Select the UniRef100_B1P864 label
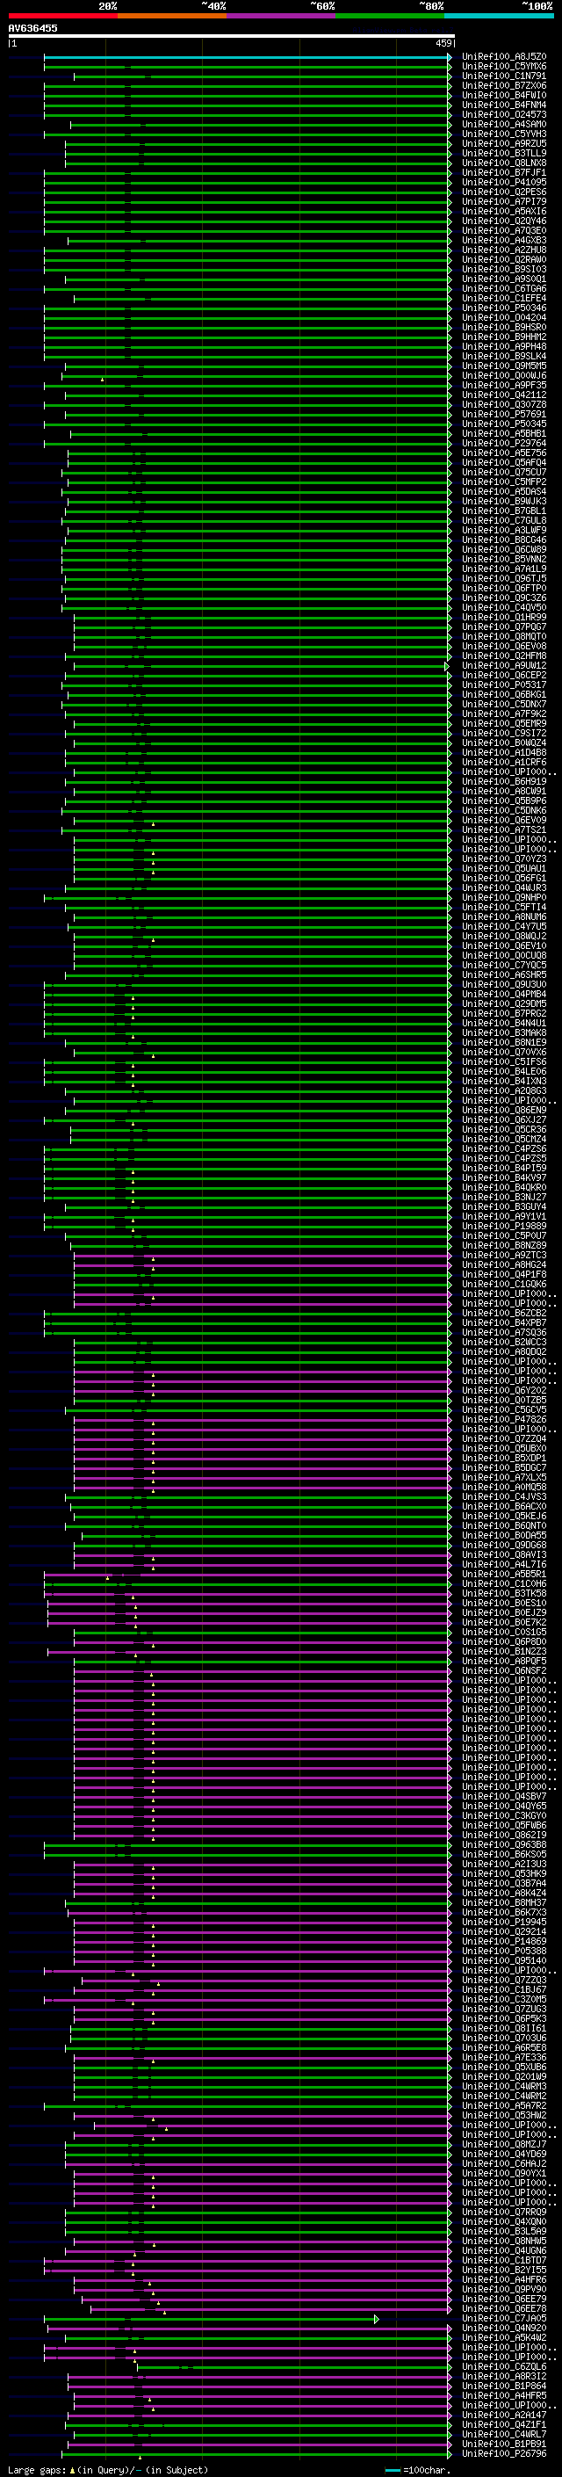The image size is (562, 2477). (503, 2386)
